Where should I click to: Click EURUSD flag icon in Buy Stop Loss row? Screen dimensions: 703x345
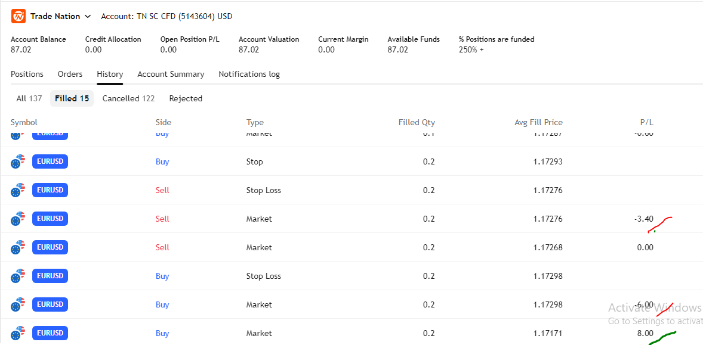point(18,276)
